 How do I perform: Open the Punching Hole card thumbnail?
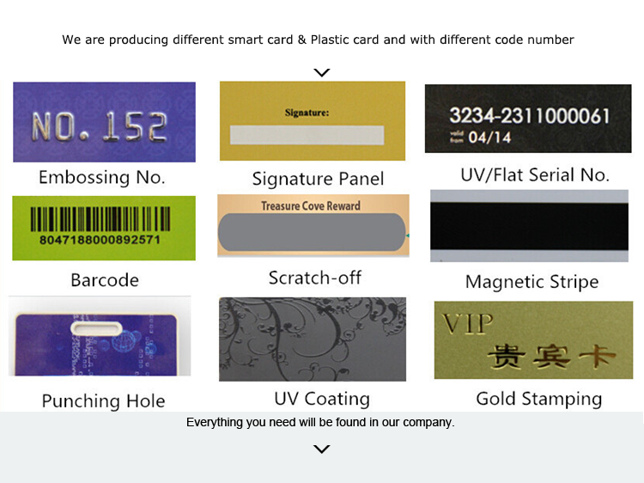(x=100, y=336)
